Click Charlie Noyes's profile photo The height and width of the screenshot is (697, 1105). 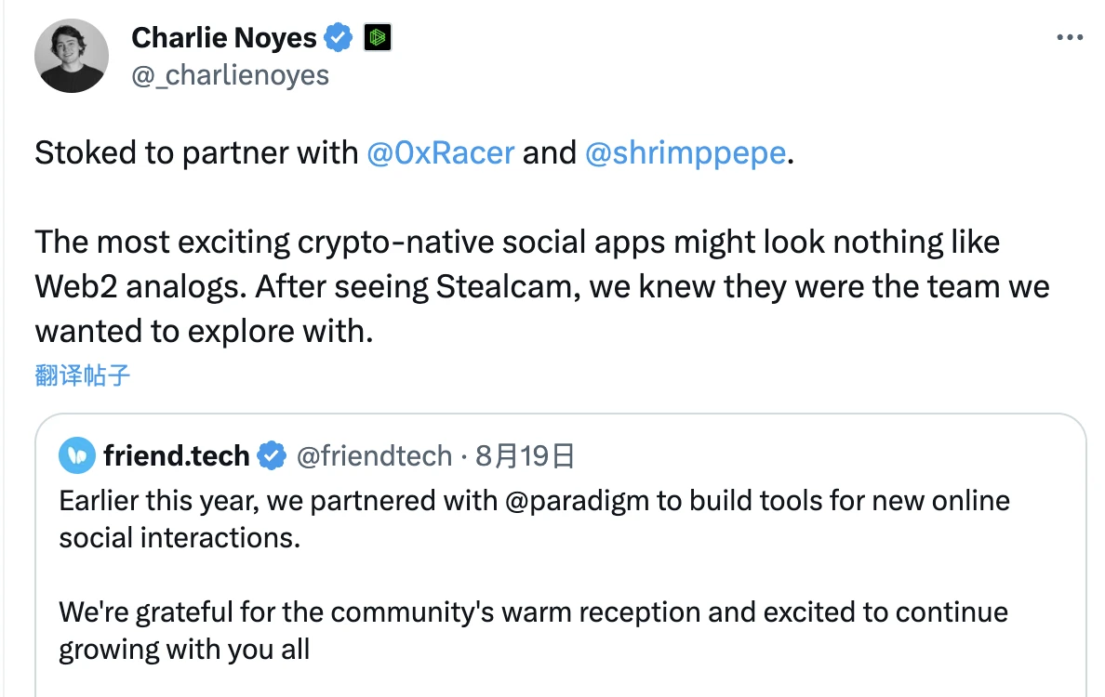[72, 56]
